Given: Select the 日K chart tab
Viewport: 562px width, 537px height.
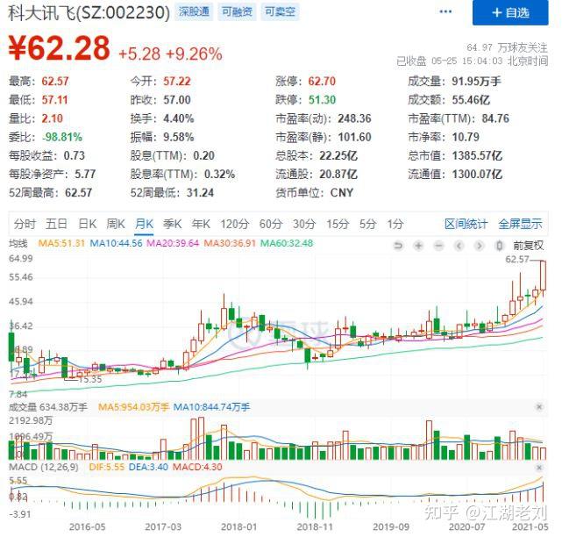Looking at the screenshot, I should coord(87,225).
